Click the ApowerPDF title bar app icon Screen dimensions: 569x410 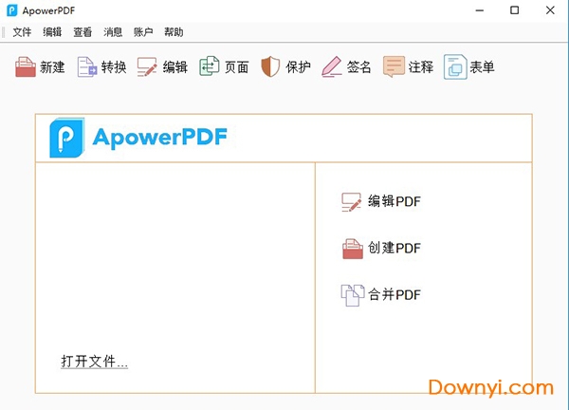12,10
